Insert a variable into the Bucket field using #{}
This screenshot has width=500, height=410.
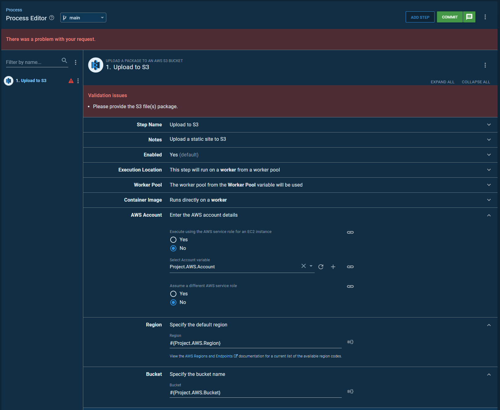(x=350, y=391)
